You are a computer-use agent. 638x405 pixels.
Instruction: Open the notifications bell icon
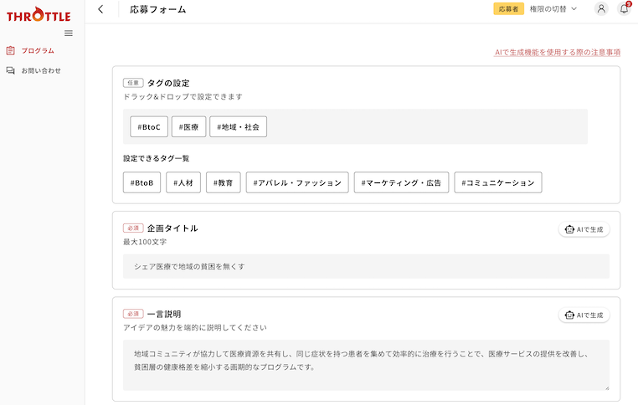pyautogui.click(x=624, y=9)
